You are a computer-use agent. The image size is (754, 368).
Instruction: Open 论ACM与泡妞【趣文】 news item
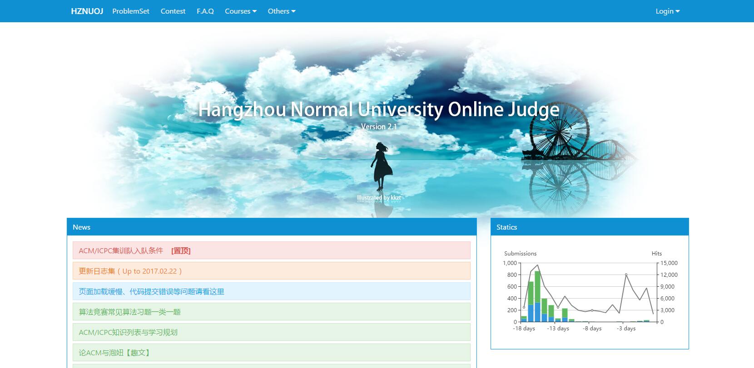(272, 353)
